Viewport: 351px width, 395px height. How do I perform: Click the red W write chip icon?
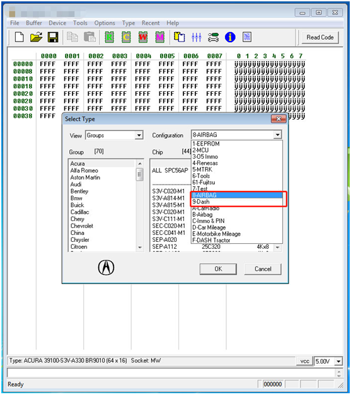(143, 37)
